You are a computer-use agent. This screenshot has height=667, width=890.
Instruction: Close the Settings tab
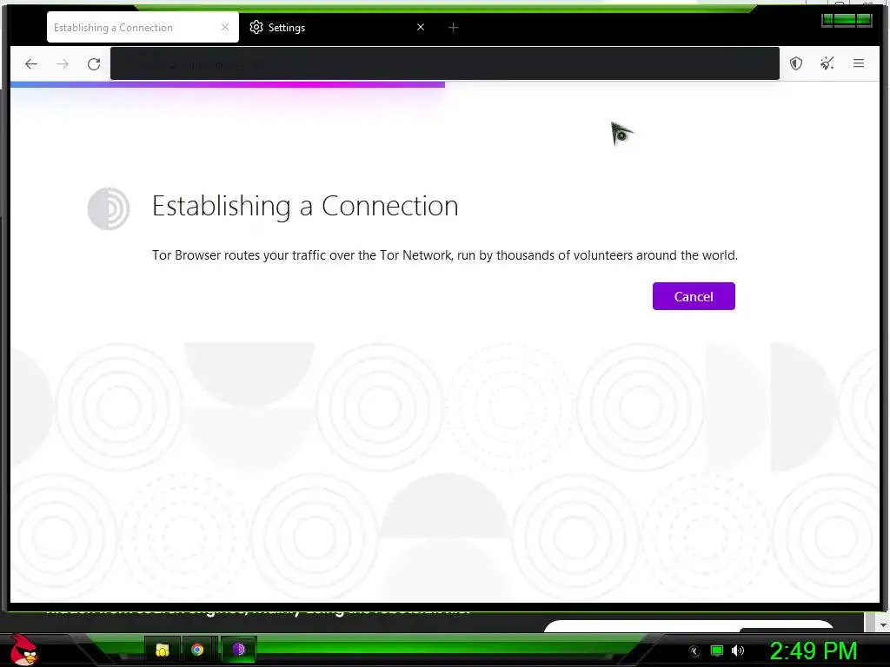421,27
